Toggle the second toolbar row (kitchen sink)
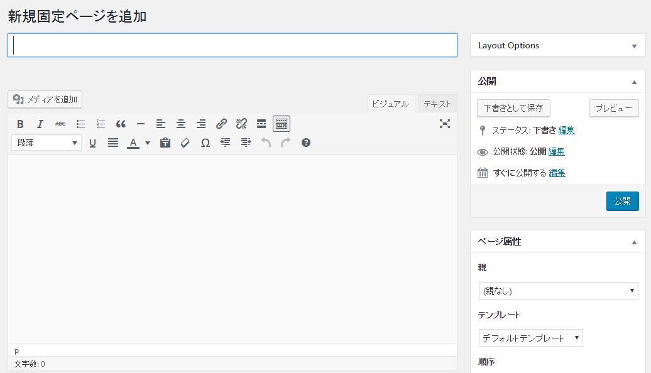Viewport: 651px width, 373px height. pyautogui.click(x=281, y=124)
